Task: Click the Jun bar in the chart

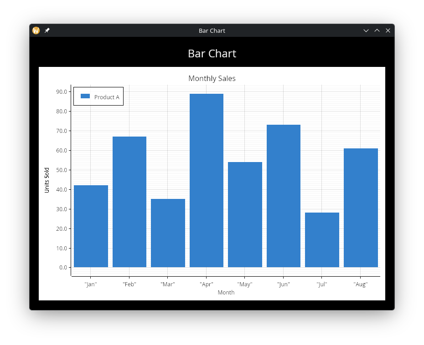Action: 284,196
